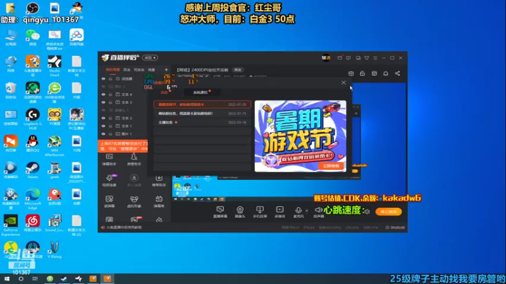Add a screen capture source (直播屏幕)
The image size is (506, 284).
[x=220, y=212]
